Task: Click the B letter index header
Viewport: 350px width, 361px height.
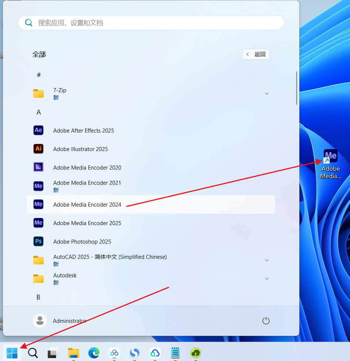Action: pos(38,297)
